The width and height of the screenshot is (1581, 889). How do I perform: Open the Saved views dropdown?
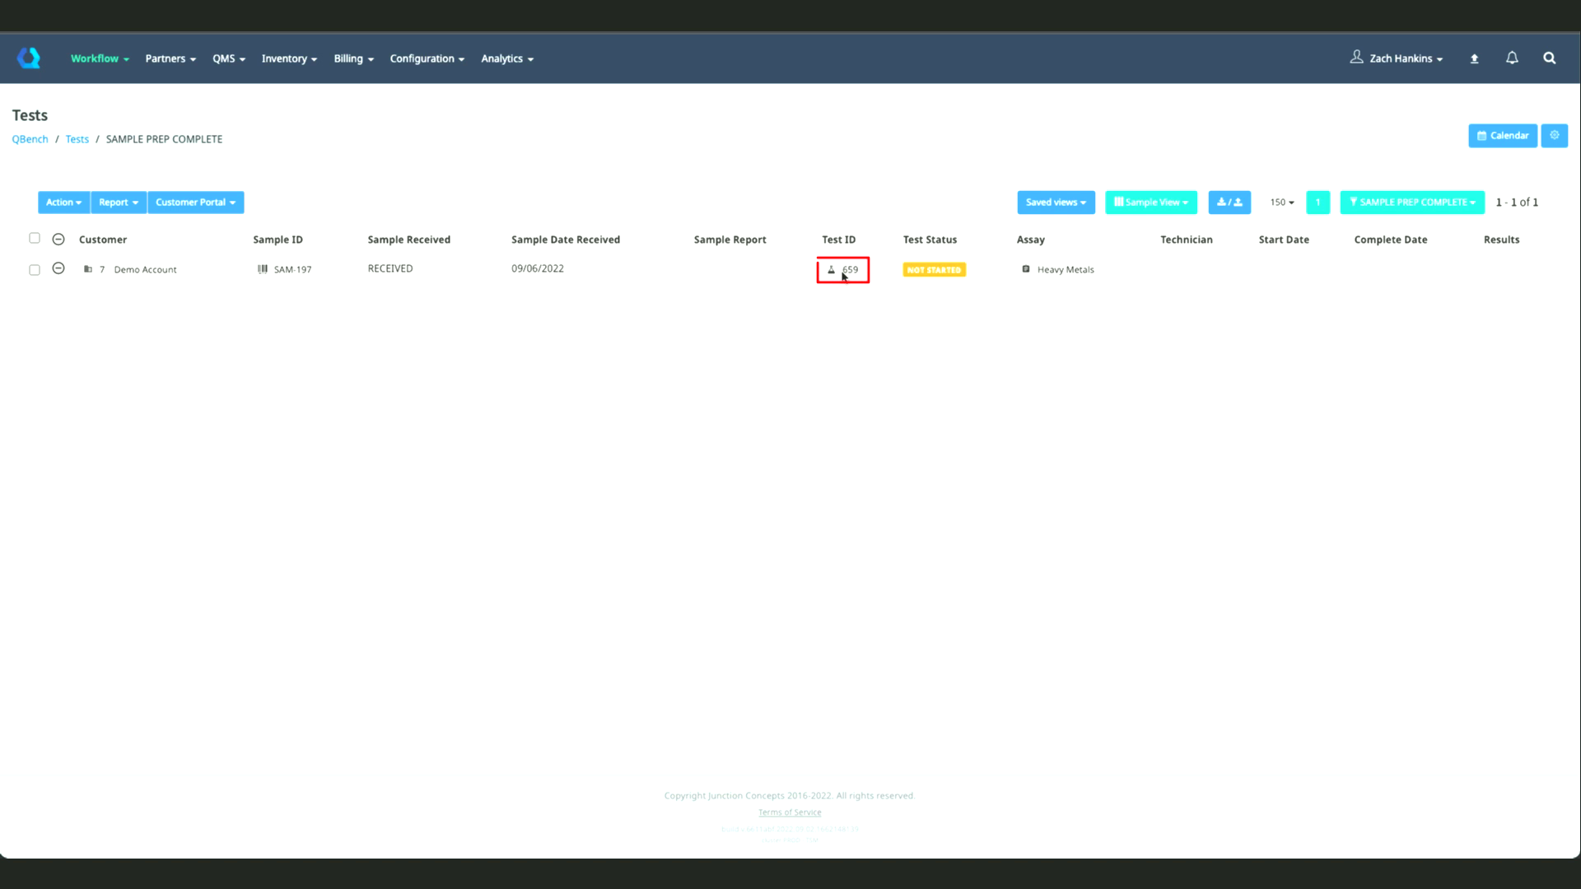pyautogui.click(x=1055, y=202)
